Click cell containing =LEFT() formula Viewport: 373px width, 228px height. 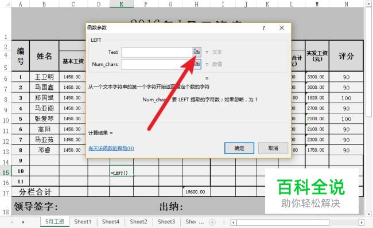tap(122, 171)
